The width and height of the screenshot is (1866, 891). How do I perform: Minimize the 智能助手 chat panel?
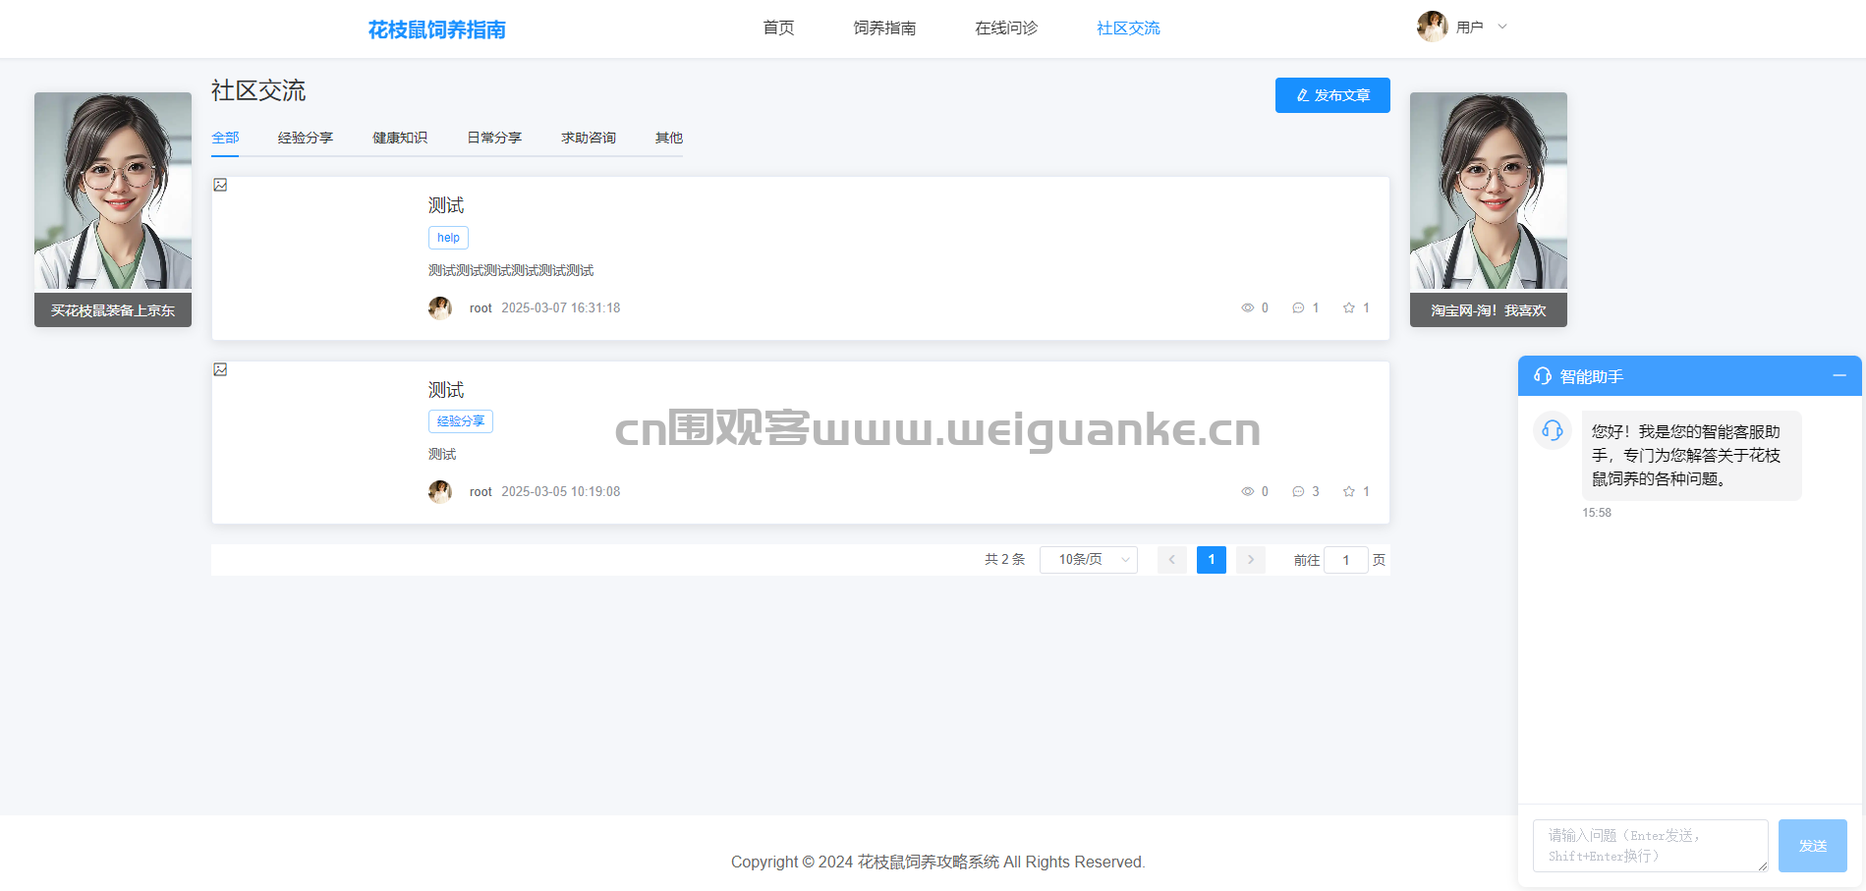click(x=1839, y=375)
